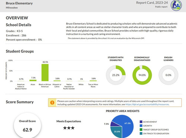The width and height of the screenshot is (186, 138).
Task: Click the Wisconsin DPI logo icon
Action: click(176, 6)
